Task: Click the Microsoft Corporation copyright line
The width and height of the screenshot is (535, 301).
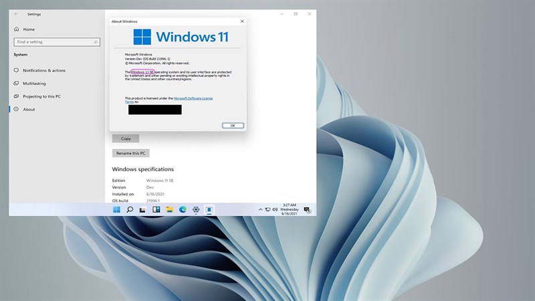Action: pos(157,63)
